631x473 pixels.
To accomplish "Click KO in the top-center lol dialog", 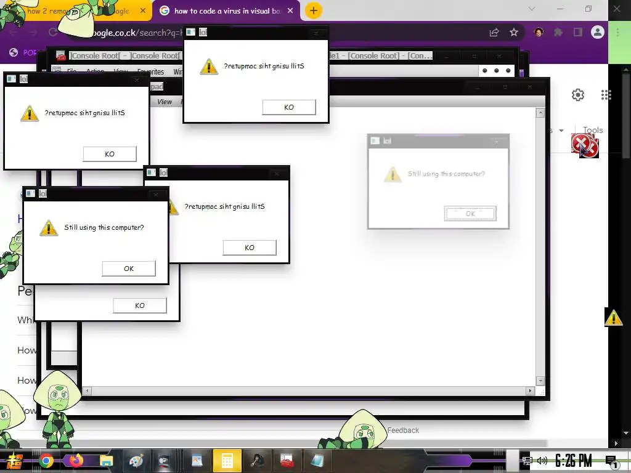I will pos(289,107).
